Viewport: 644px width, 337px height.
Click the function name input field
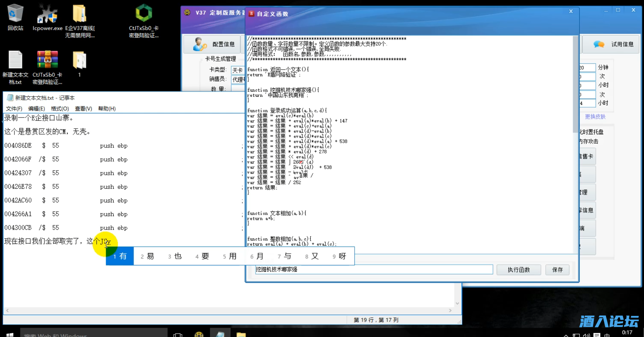coord(374,270)
